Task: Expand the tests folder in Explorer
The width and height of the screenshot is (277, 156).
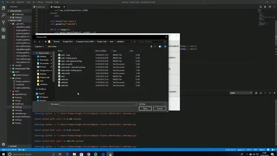Action: click(x=17, y=91)
